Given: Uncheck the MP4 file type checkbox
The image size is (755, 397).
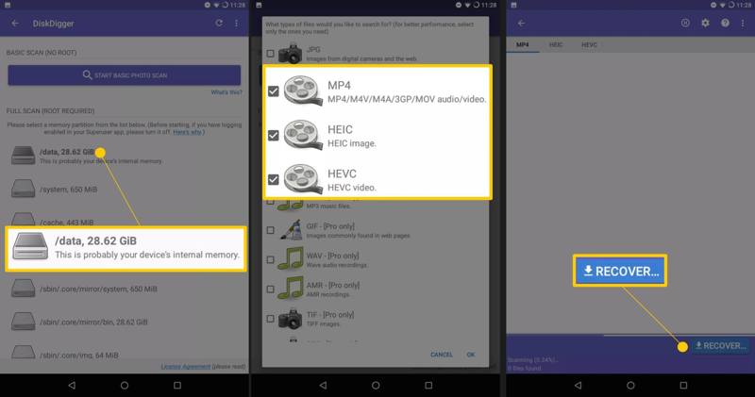Looking at the screenshot, I should [274, 91].
